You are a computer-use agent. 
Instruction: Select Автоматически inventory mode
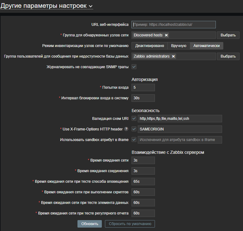pos(206,46)
